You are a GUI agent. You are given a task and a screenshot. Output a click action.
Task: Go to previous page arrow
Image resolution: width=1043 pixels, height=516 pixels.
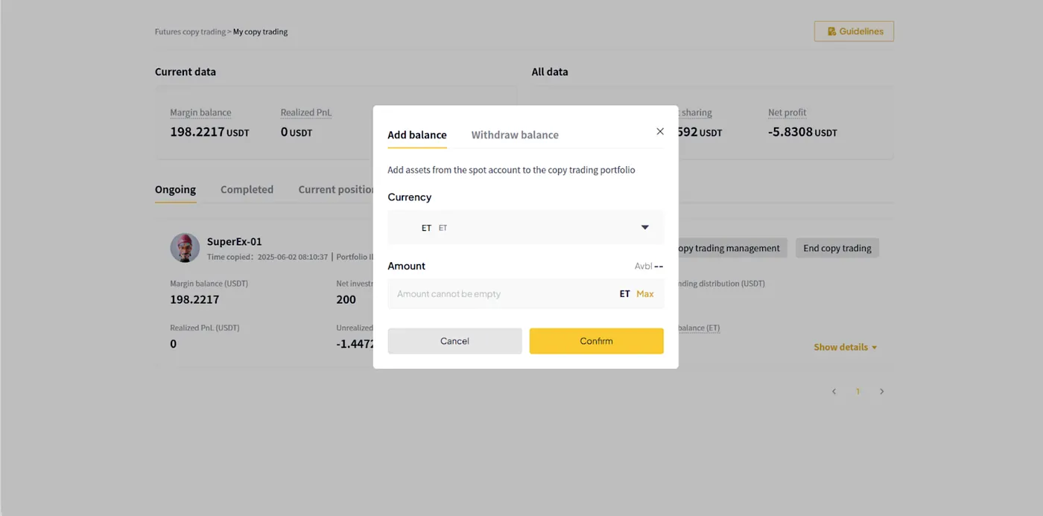pos(834,392)
